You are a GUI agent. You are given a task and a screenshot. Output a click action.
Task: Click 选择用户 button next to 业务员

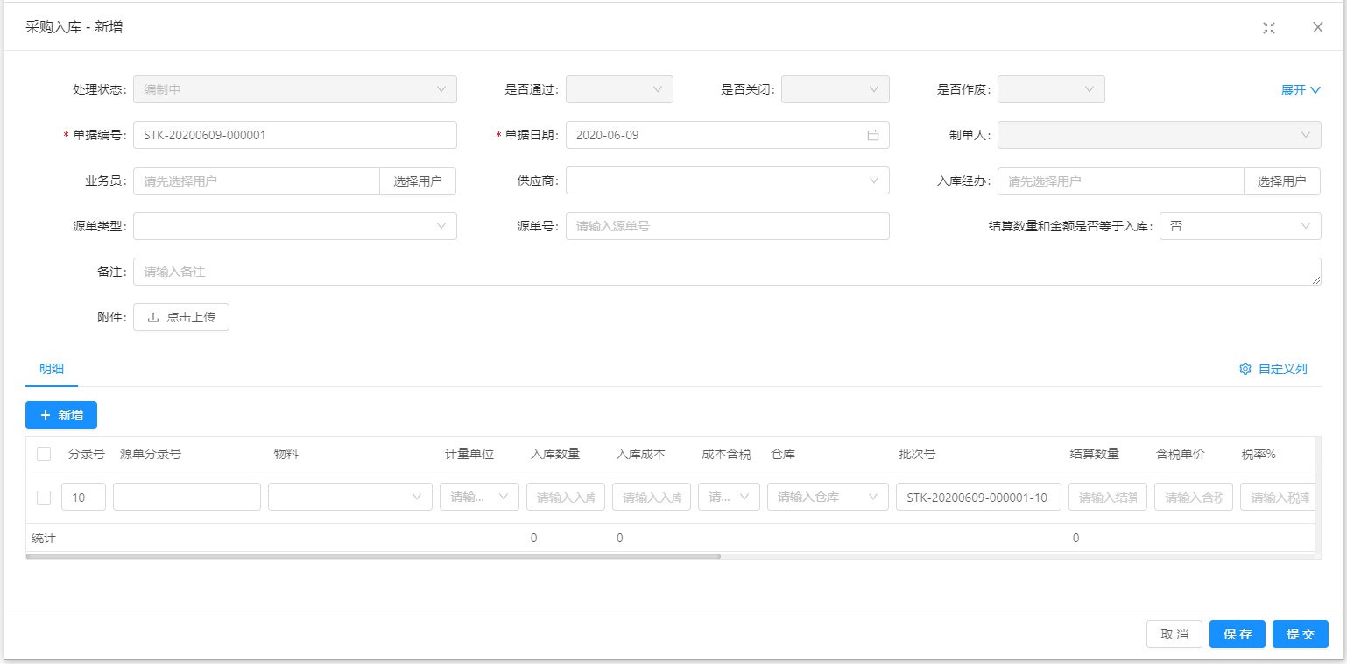point(418,181)
